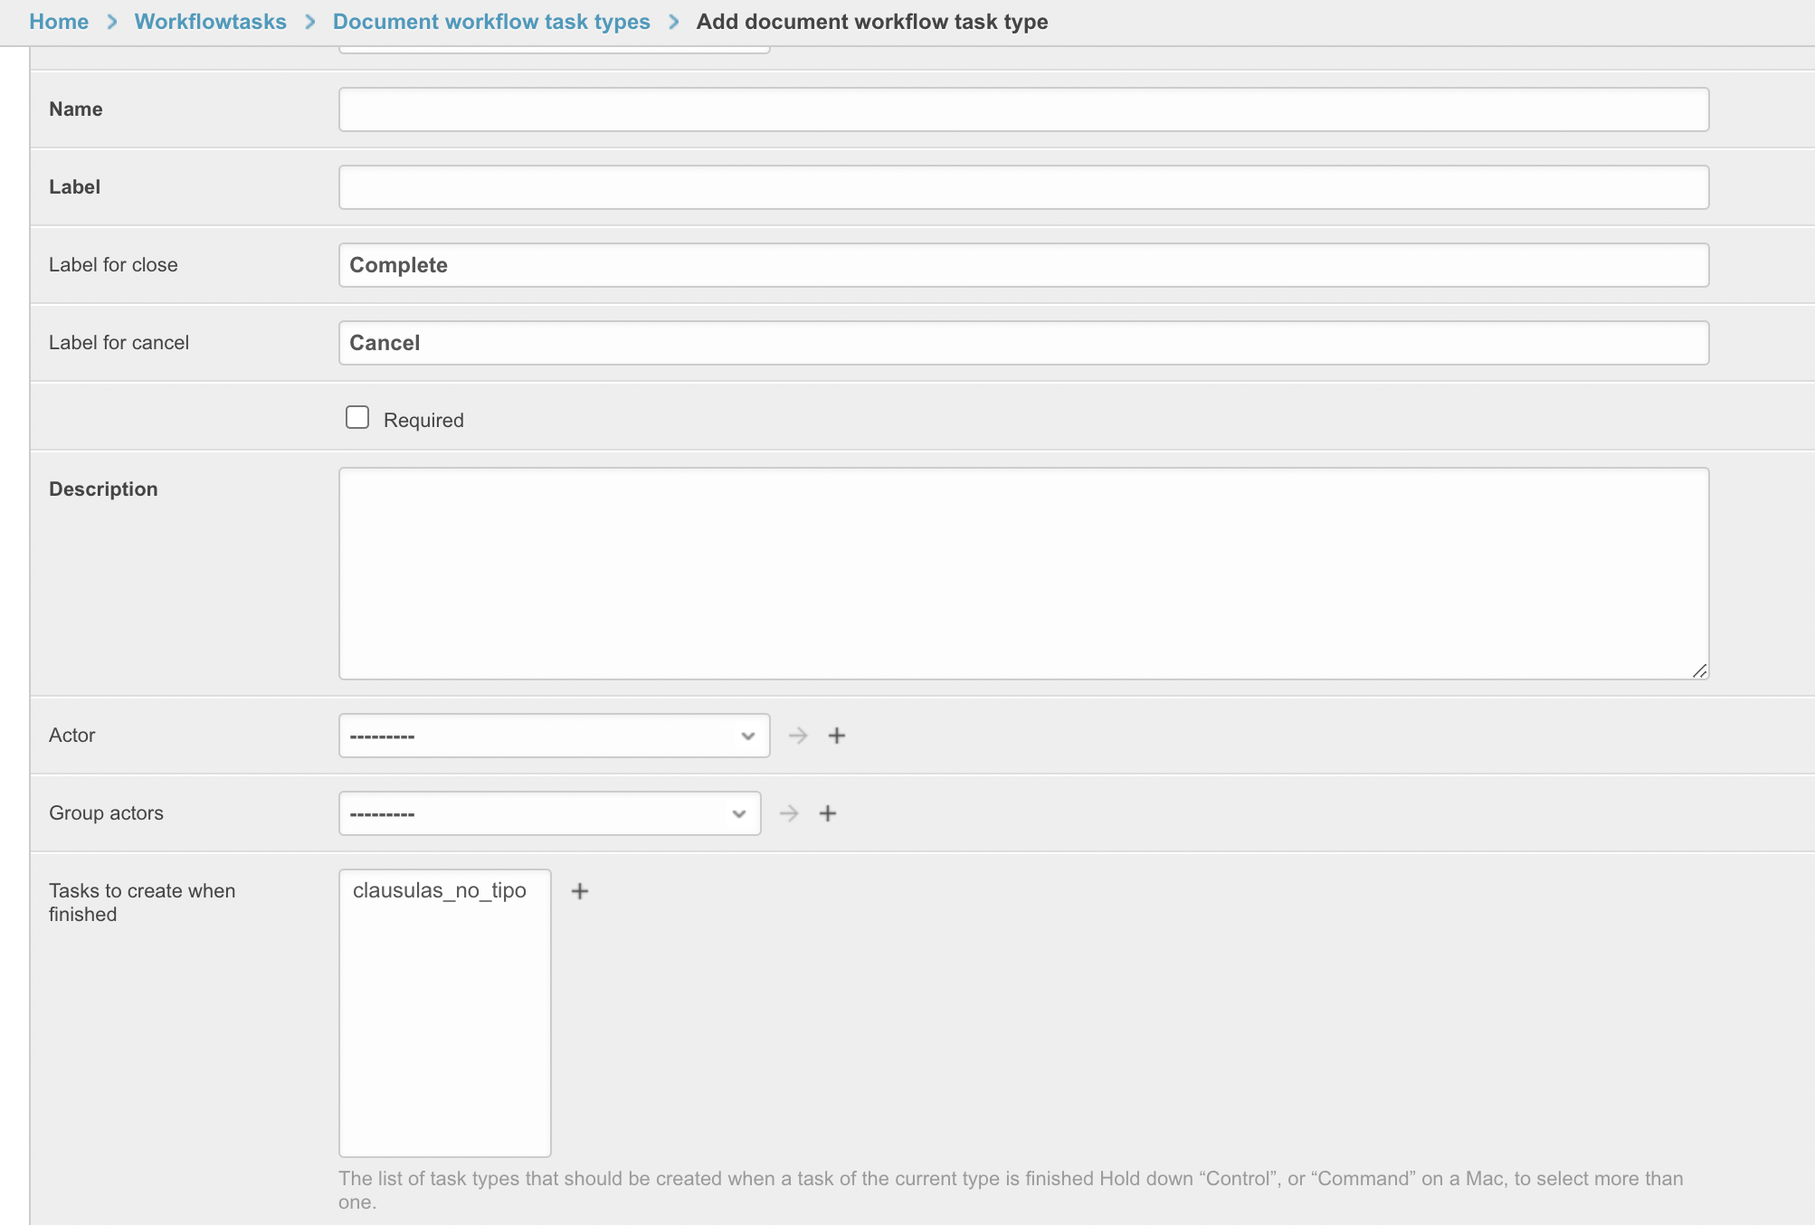This screenshot has width=1815, height=1225.
Task: Click the chevron on the Actor select
Action: [x=748, y=736]
